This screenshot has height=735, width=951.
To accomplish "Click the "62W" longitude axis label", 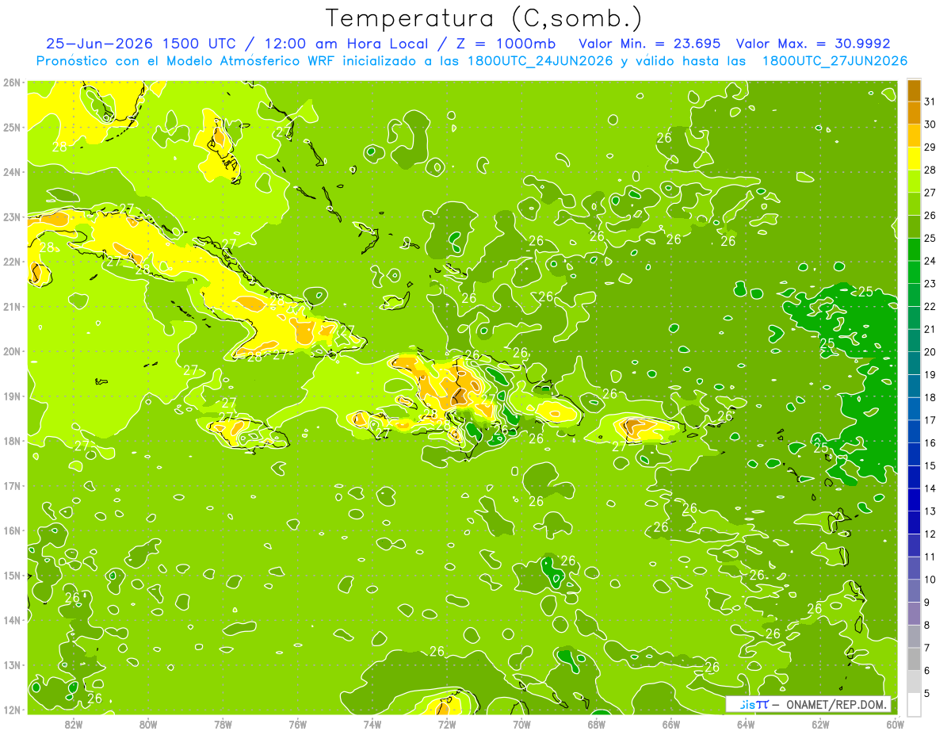I will [820, 724].
